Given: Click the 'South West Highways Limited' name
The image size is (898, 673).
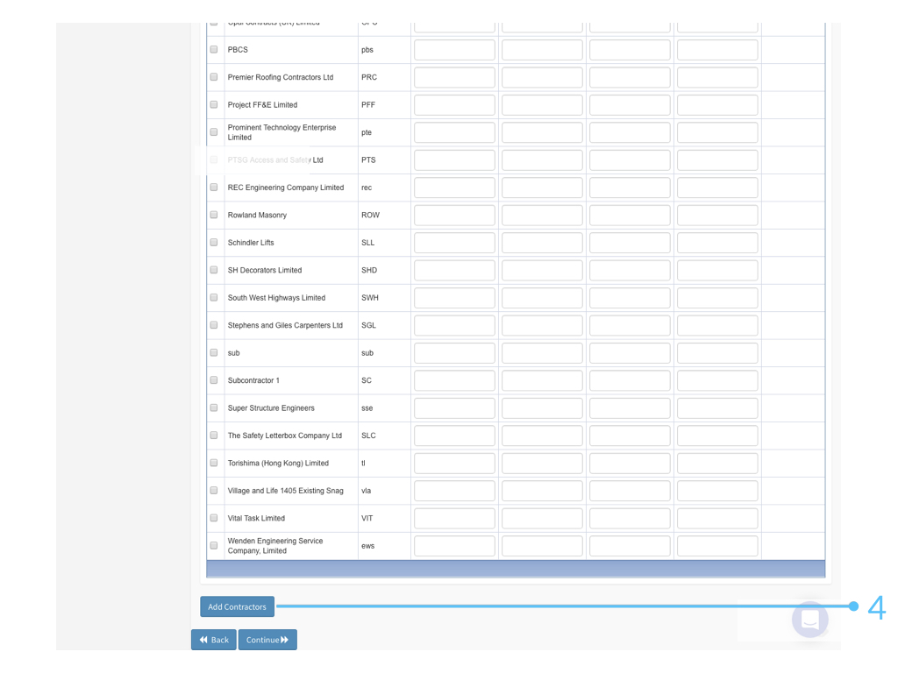Looking at the screenshot, I should (x=276, y=298).
